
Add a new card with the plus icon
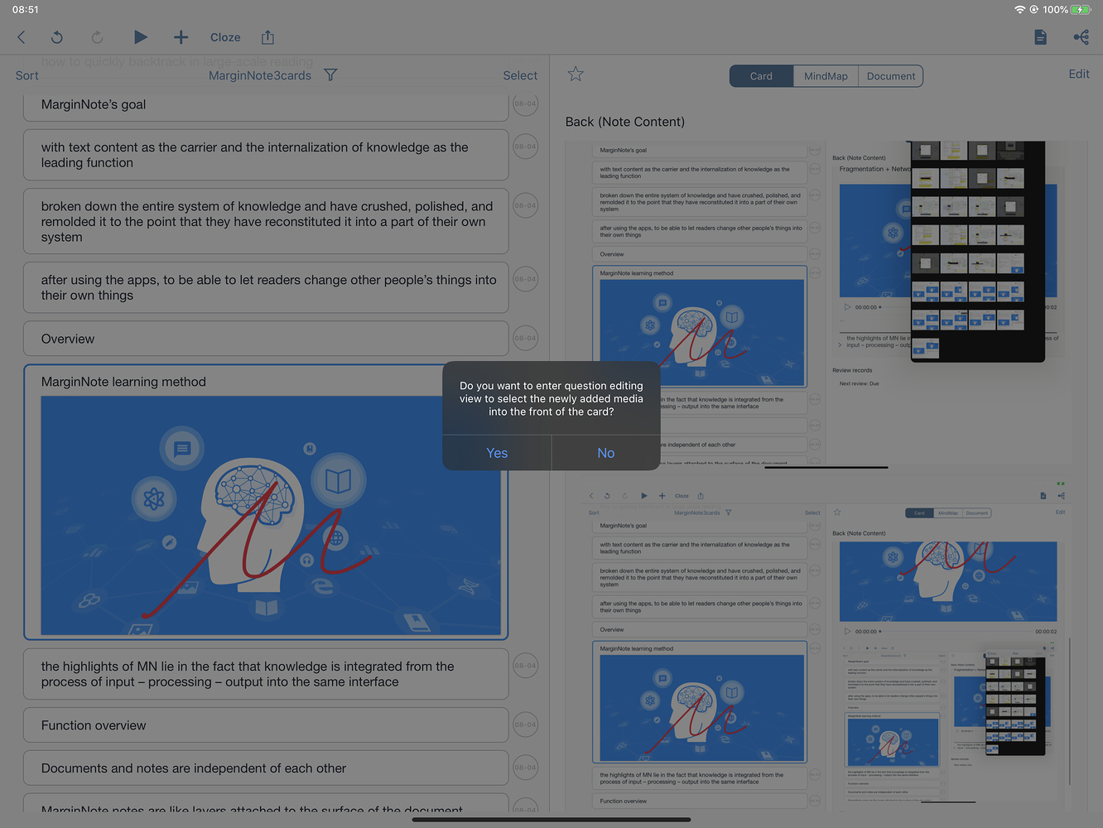181,37
